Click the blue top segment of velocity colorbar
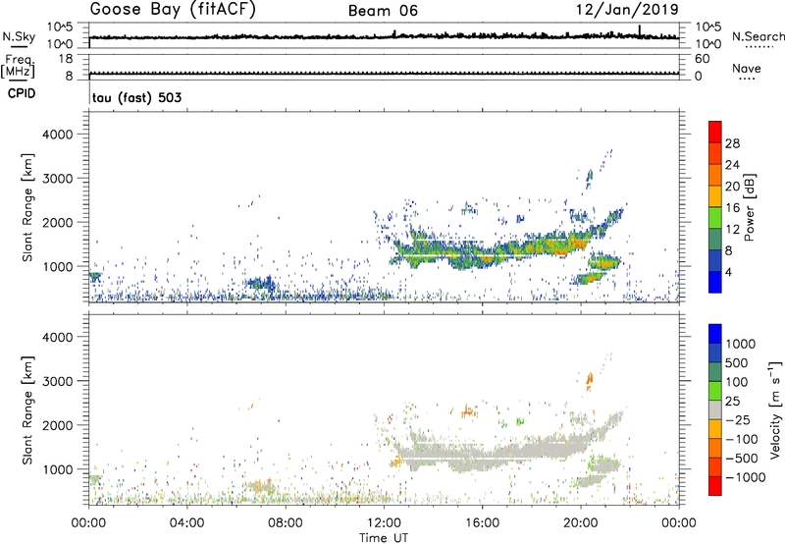The width and height of the screenshot is (785, 544). click(x=715, y=334)
